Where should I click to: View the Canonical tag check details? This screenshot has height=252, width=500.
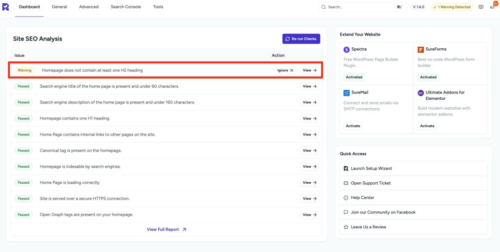pos(309,151)
